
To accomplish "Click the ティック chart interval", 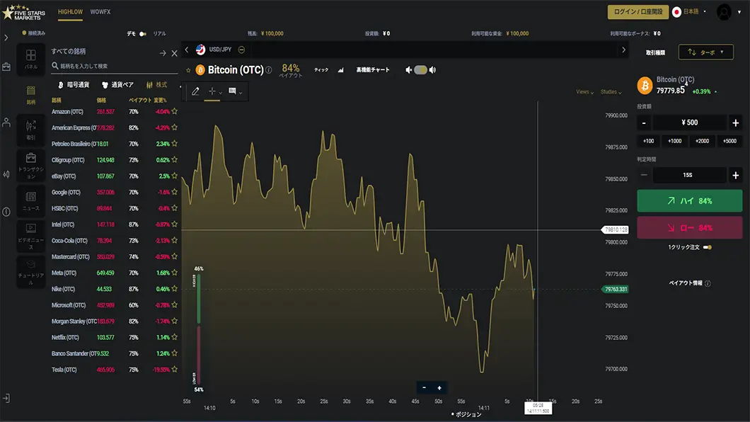I will pos(321,70).
